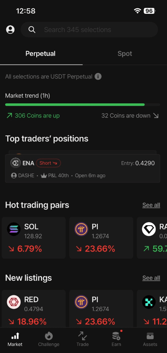The width and height of the screenshot is (167, 353).
Task: Open the Earn coins icon
Action: pyautogui.click(x=117, y=336)
